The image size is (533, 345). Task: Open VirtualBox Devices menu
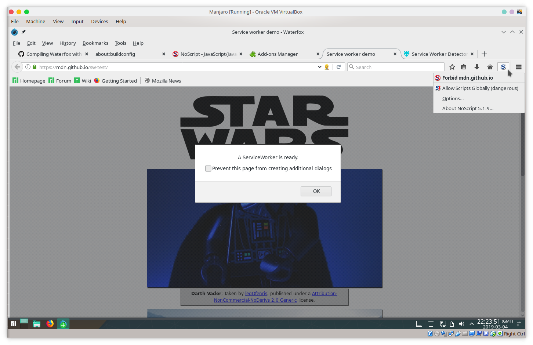[99, 21]
